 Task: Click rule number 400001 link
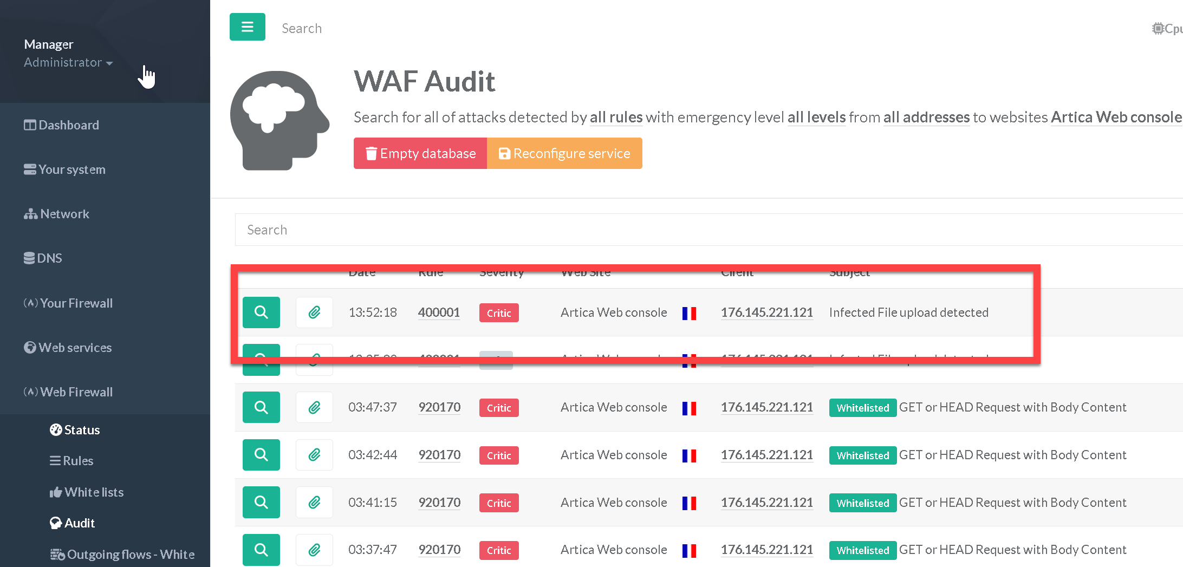439,312
